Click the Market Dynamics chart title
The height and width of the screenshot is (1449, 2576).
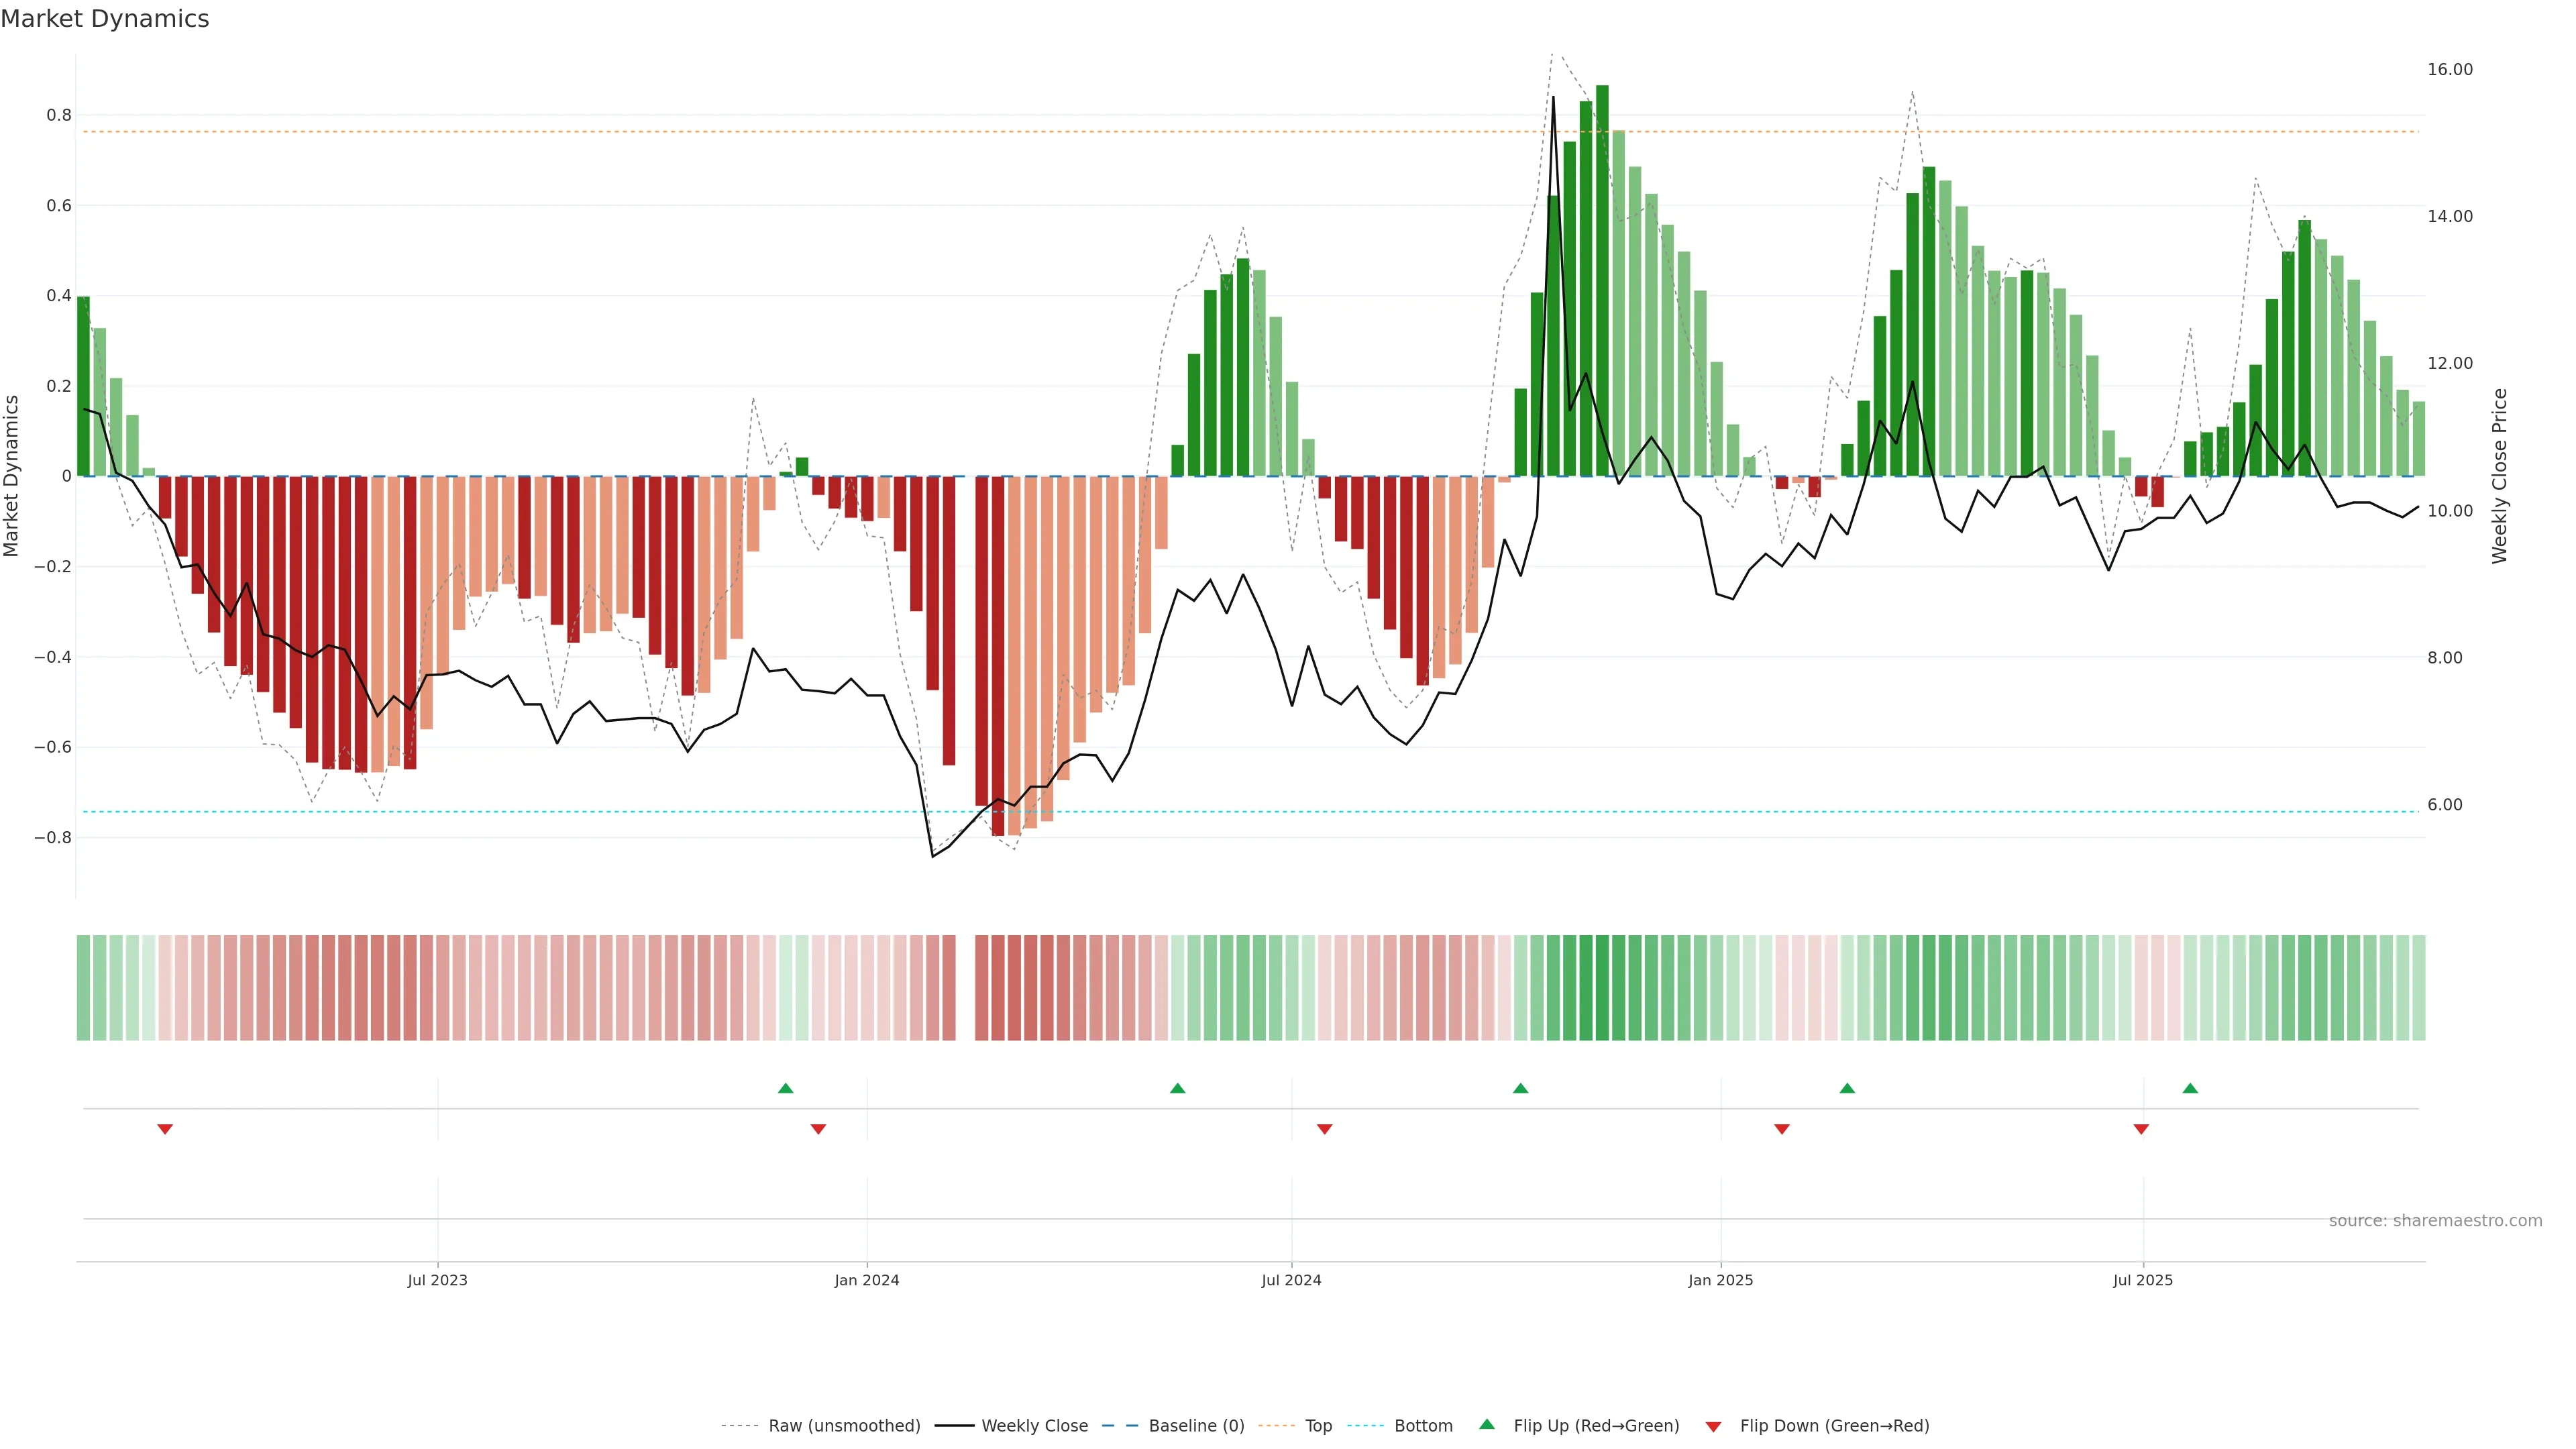coord(105,19)
